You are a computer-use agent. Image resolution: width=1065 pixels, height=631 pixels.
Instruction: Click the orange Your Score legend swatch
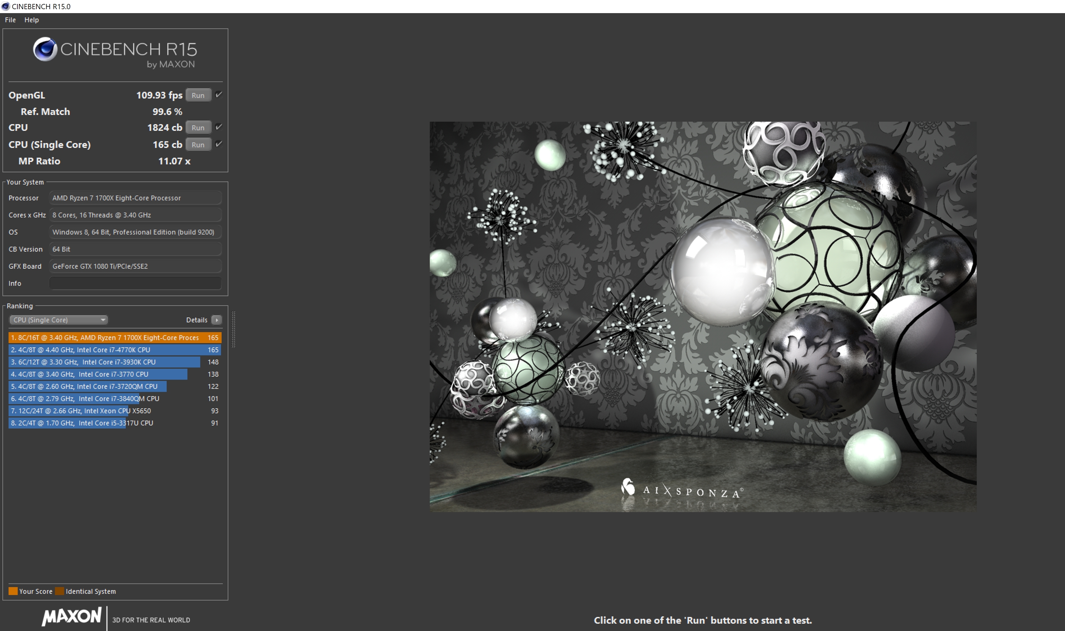(x=13, y=591)
